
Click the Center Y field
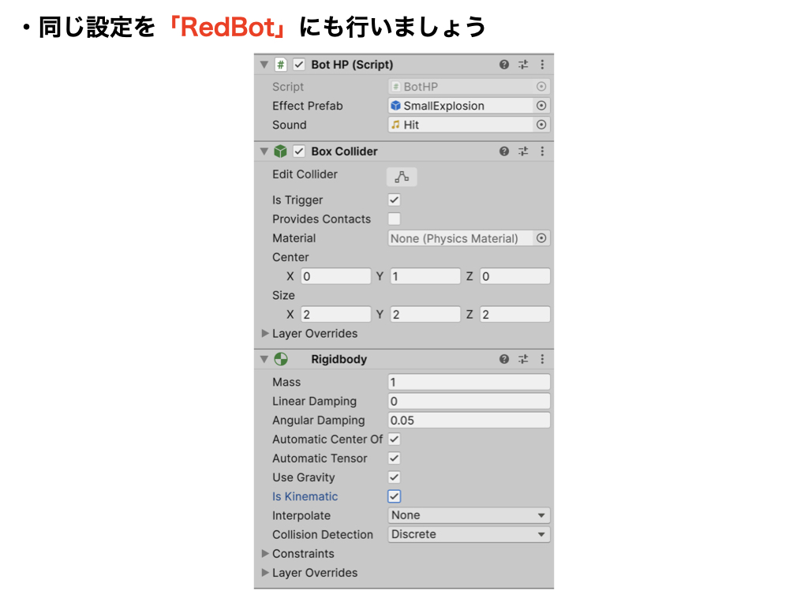[425, 276]
